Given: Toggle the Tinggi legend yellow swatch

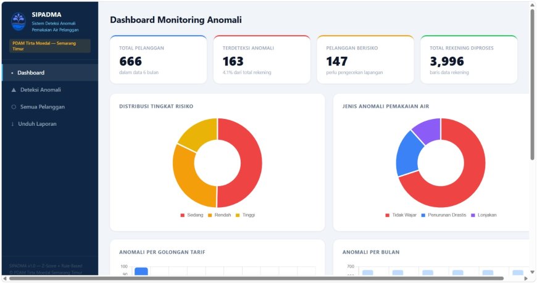Looking at the screenshot, I should 238,215.
